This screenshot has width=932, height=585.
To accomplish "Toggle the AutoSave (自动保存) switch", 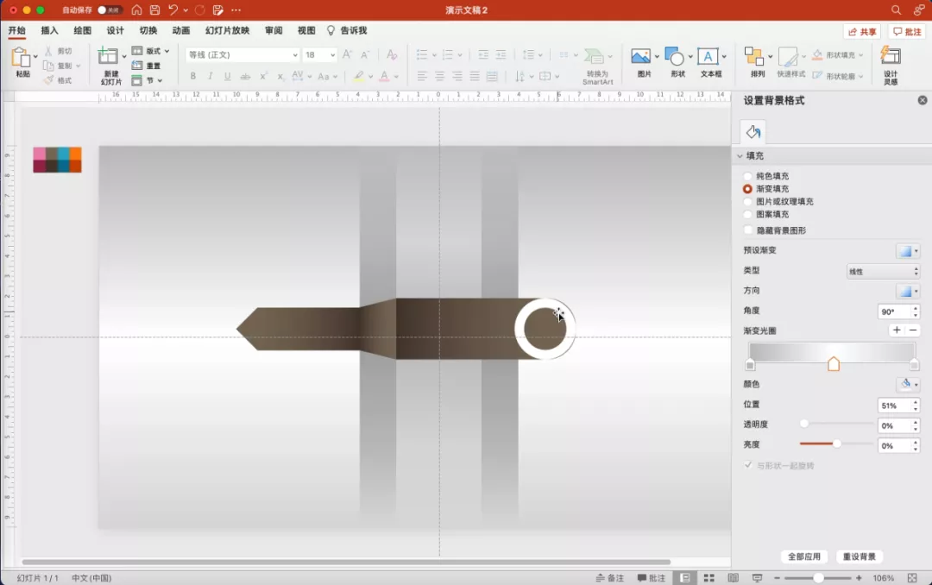I will click(109, 9).
